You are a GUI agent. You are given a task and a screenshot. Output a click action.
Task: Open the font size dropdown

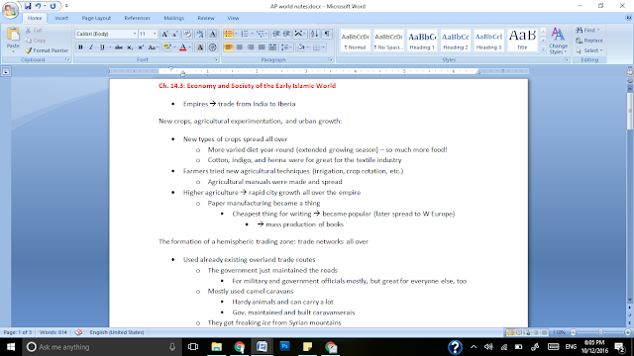(x=155, y=34)
